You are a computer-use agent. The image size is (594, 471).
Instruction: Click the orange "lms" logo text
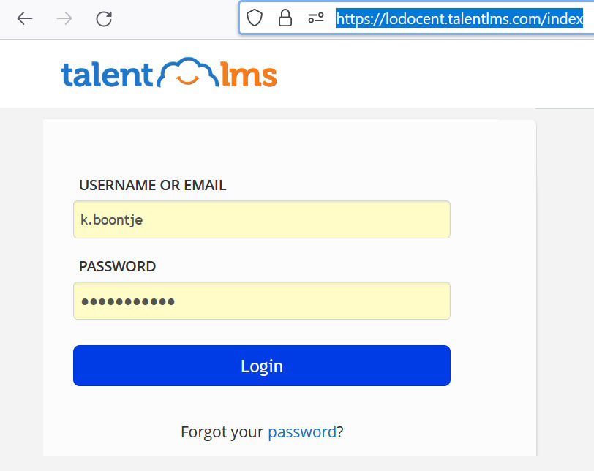249,75
